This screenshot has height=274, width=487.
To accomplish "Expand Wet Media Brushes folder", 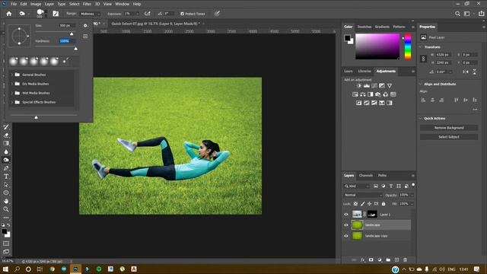I will pyautogui.click(x=12, y=93).
